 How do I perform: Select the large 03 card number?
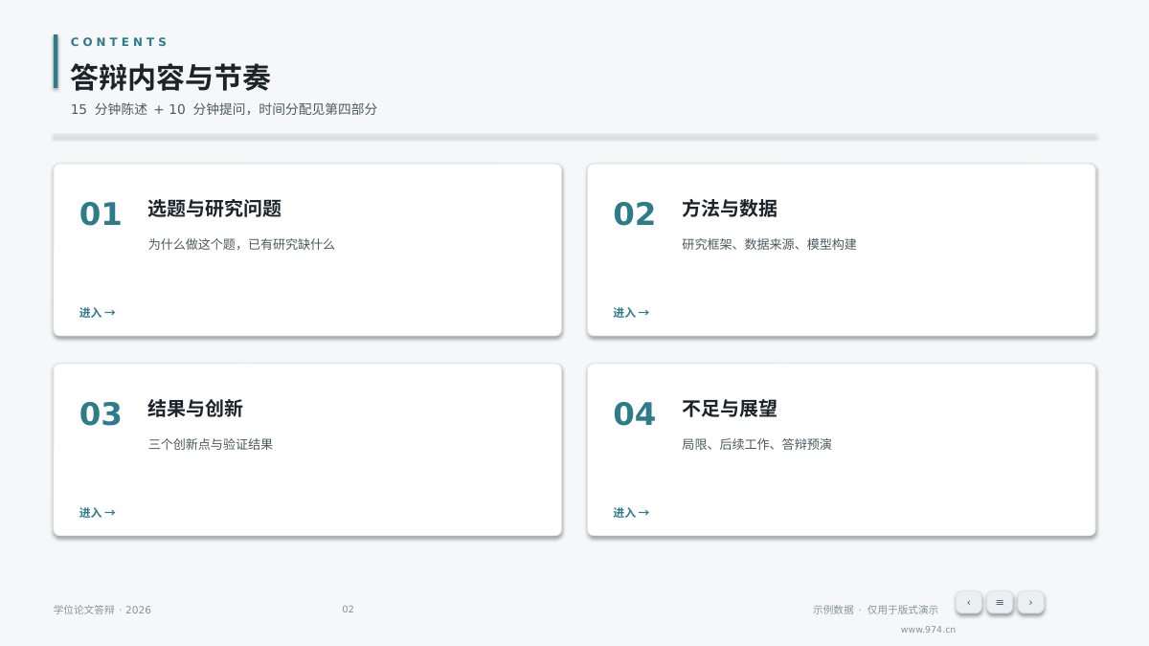pos(101,414)
